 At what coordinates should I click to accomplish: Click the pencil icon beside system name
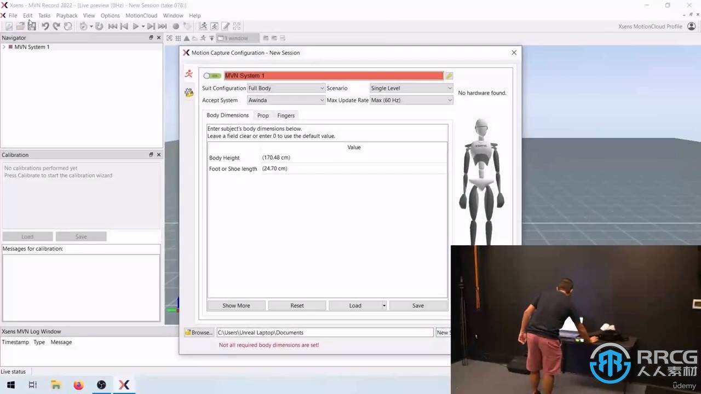pyautogui.click(x=449, y=76)
